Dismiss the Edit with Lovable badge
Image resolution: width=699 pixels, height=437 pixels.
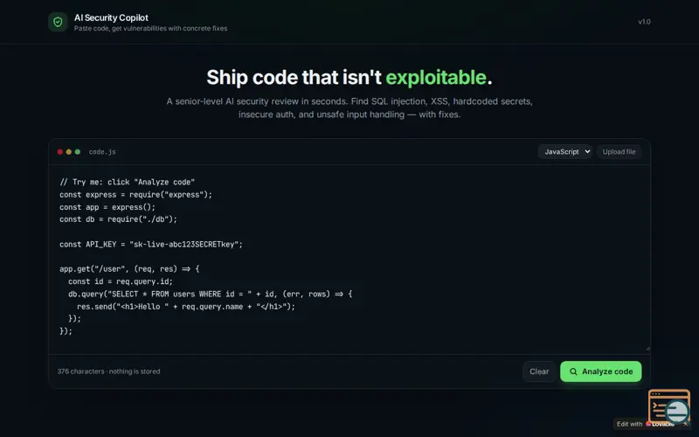[686, 424]
